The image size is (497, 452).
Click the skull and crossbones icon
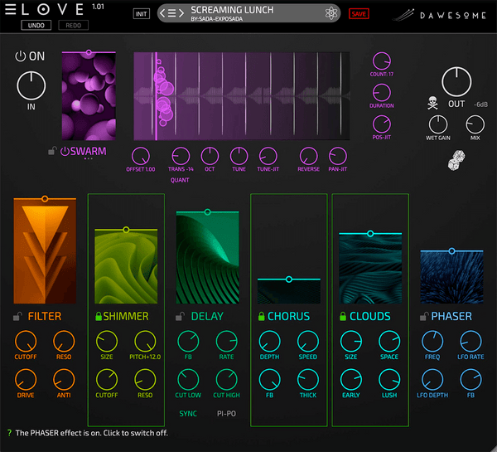click(x=432, y=104)
